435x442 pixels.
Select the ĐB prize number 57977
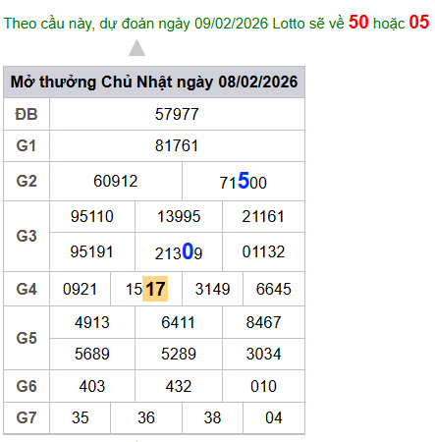[177, 114]
